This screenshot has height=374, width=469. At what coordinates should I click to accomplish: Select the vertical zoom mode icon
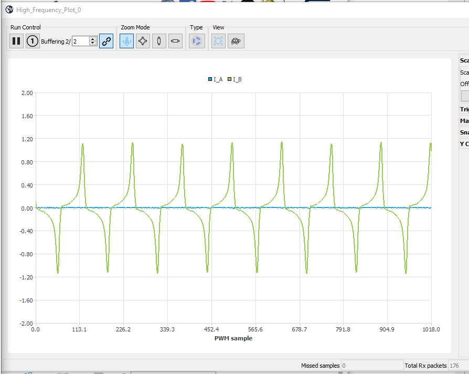[159, 41]
